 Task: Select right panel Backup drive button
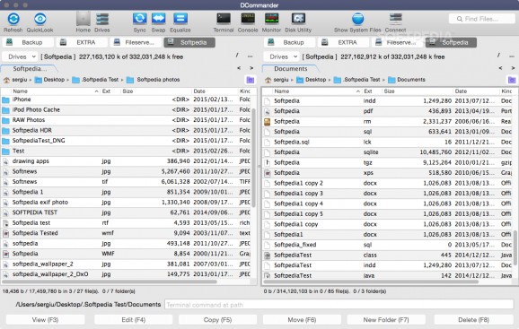(x=289, y=42)
